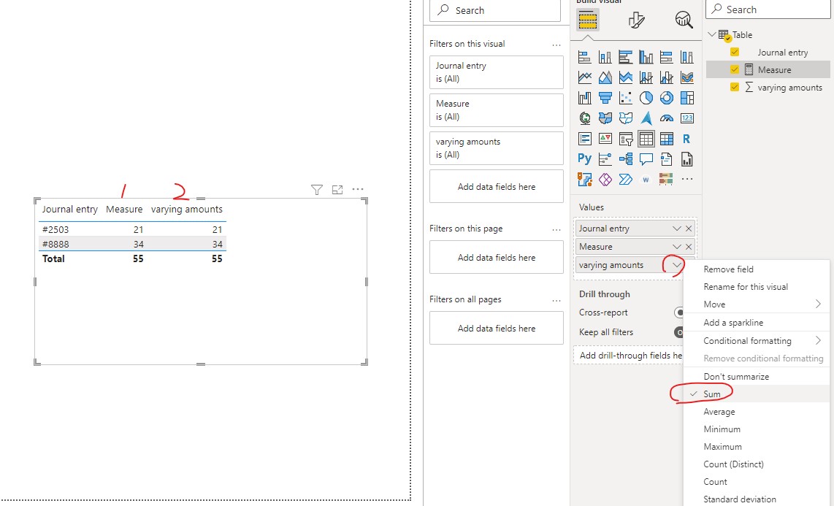834x506 pixels.
Task: Open the Measure filter card
Action: pyautogui.click(x=497, y=110)
